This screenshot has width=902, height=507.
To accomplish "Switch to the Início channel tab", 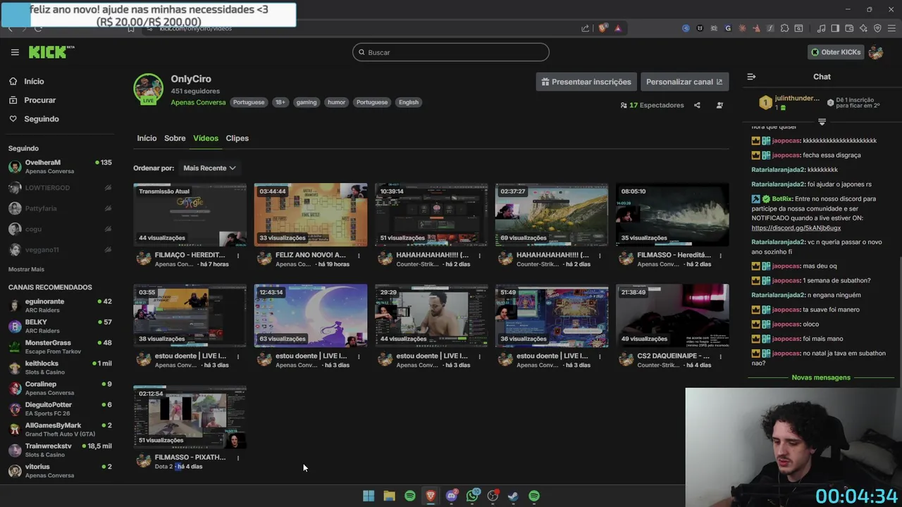I will (147, 138).
